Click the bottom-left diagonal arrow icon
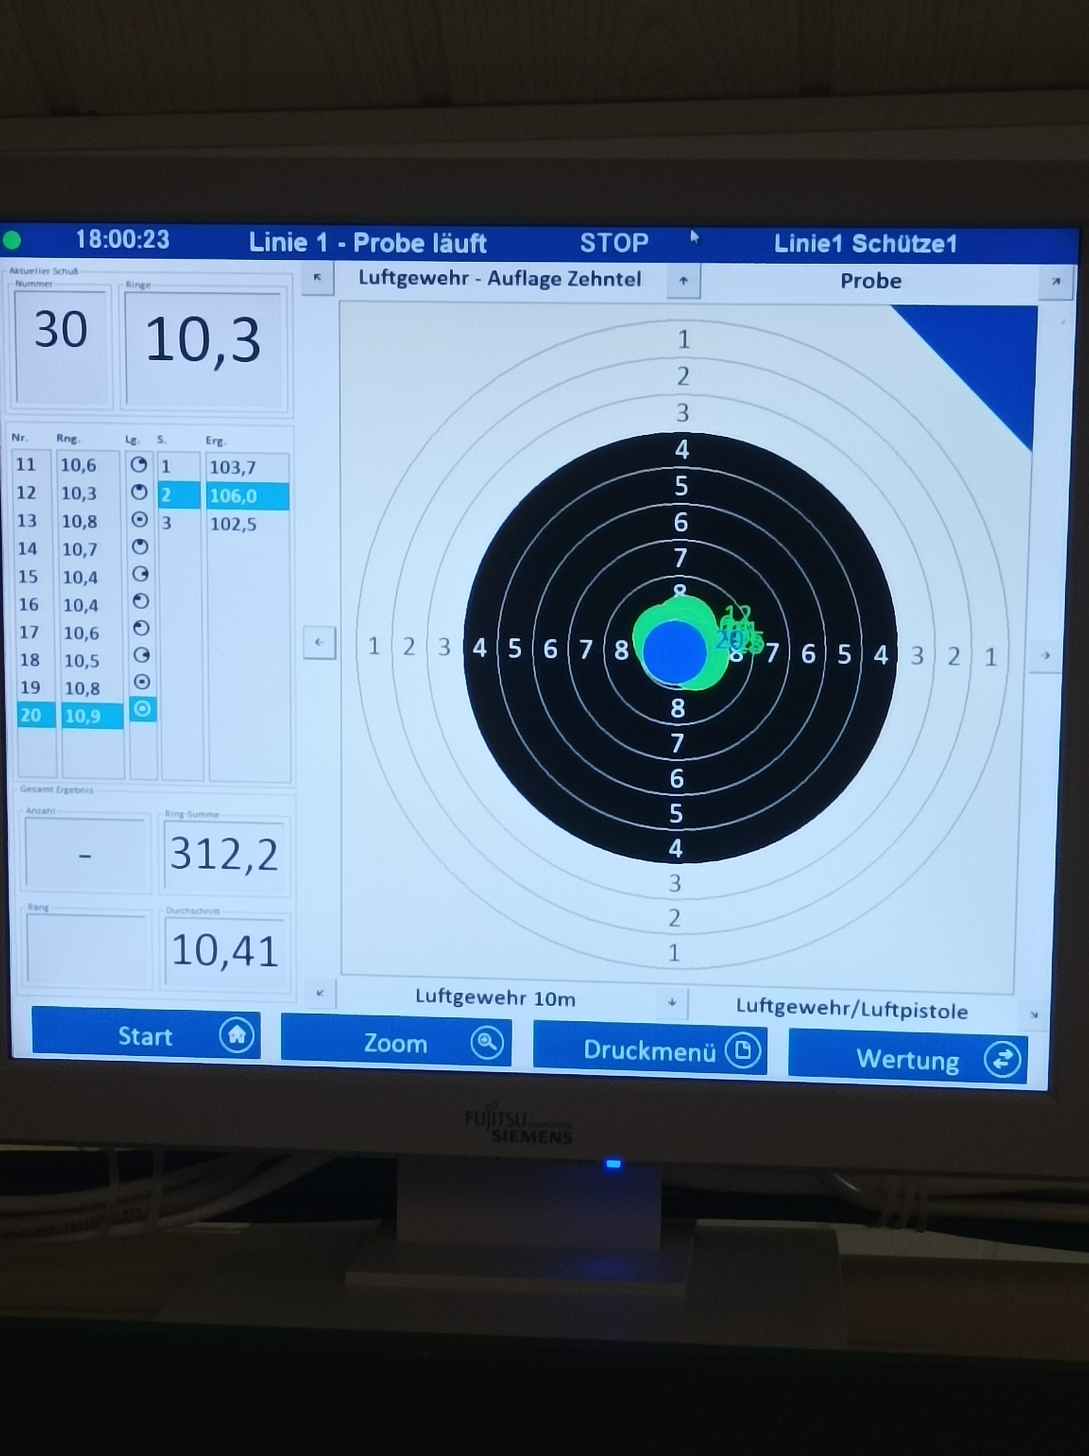Screen dimensions: 1089x1456 pyautogui.click(x=320, y=993)
